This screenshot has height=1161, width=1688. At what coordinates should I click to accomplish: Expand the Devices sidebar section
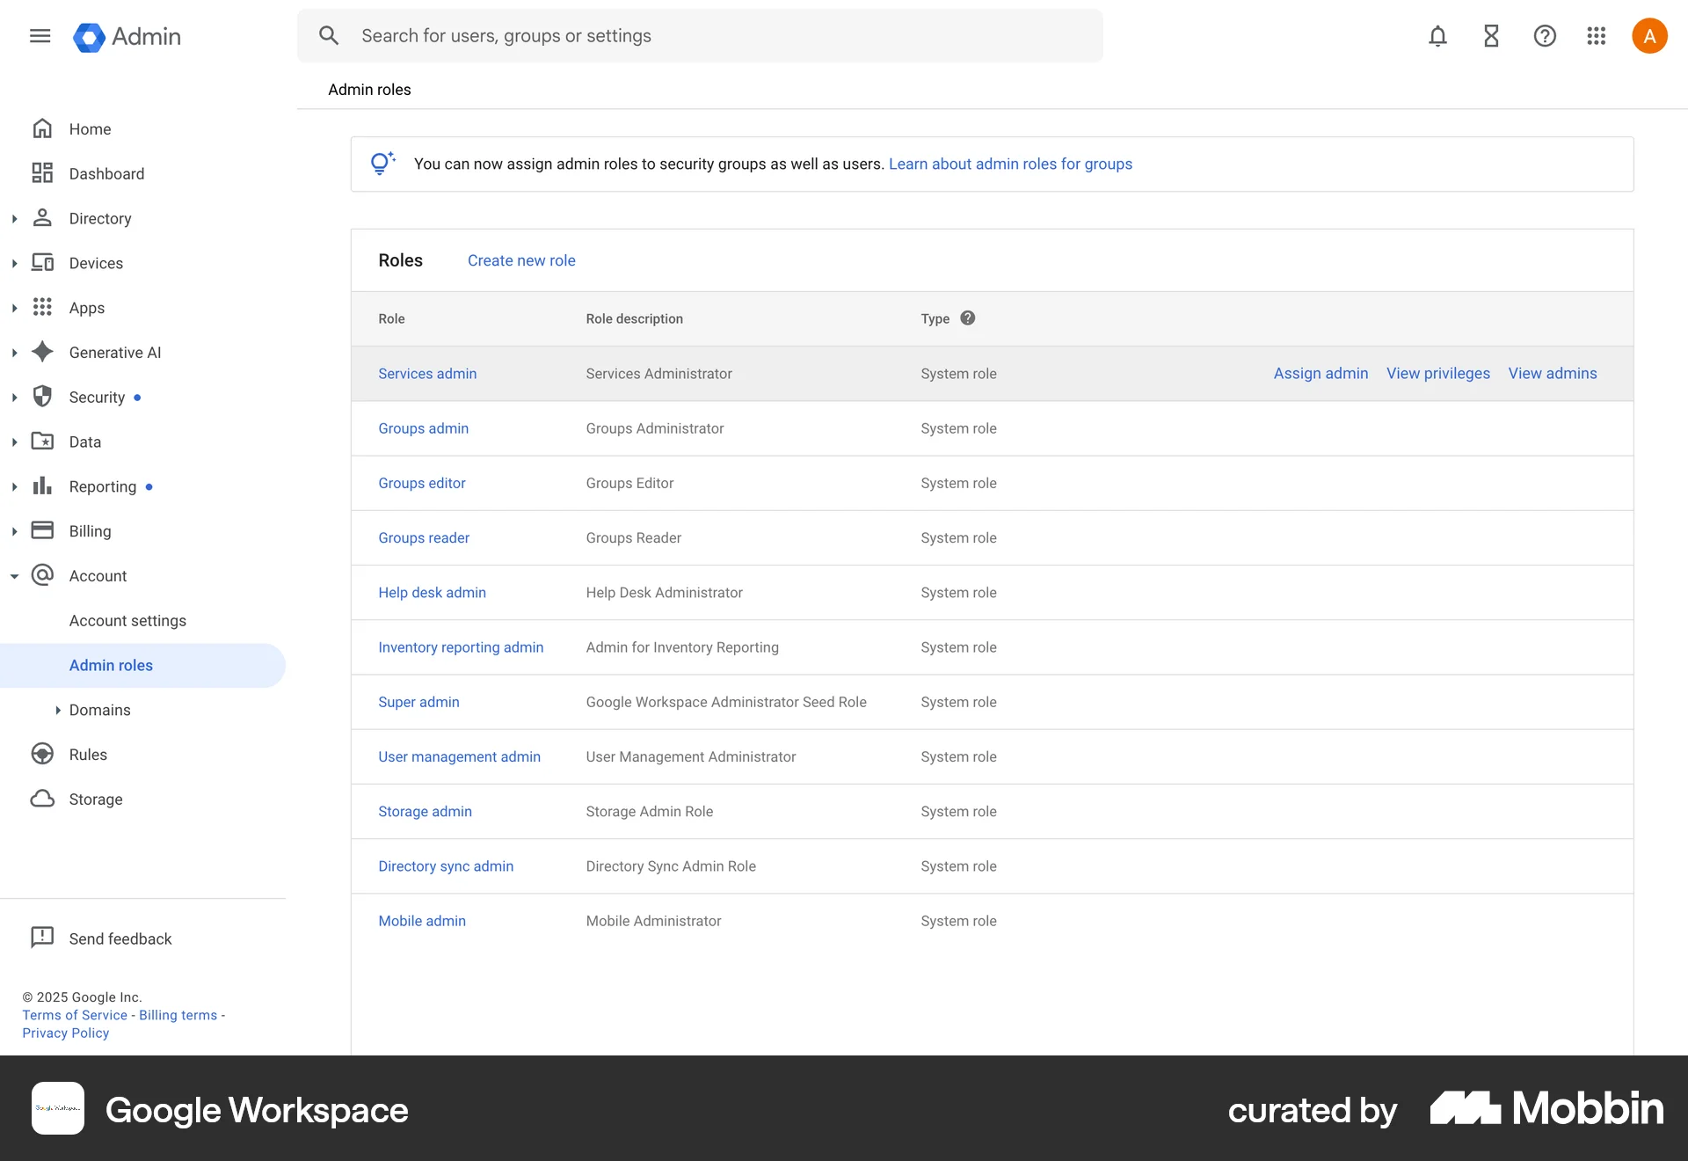tap(14, 263)
